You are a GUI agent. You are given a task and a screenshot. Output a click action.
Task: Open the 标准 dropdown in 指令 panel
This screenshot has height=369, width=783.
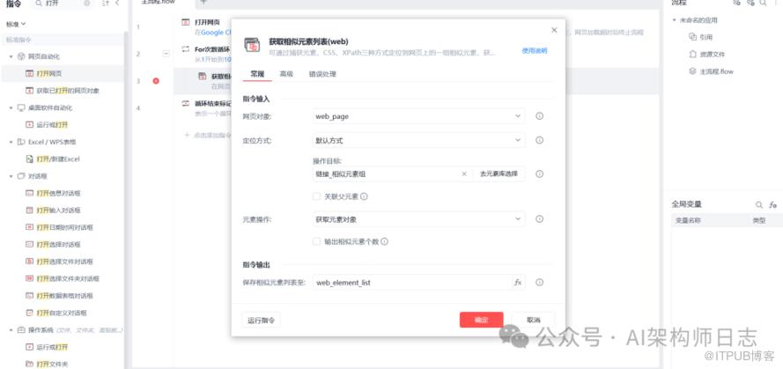(16, 24)
